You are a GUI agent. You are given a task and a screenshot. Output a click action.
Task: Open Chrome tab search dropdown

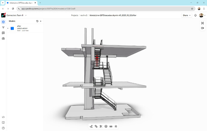click(3, 3)
